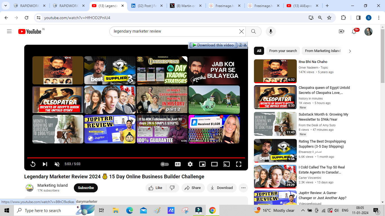The height and width of the screenshot is (216, 385).
Task: Open 'Substack Month 6' sidebar video title
Action: tap(324, 117)
